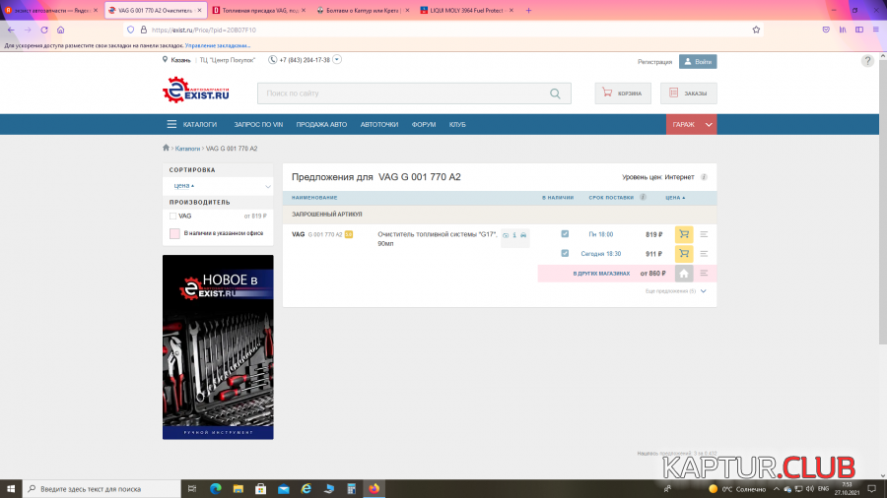Expand more offers (5) chevron
887x498 pixels.
click(x=703, y=291)
